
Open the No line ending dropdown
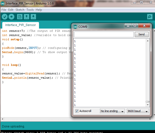[x=112, y=111]
